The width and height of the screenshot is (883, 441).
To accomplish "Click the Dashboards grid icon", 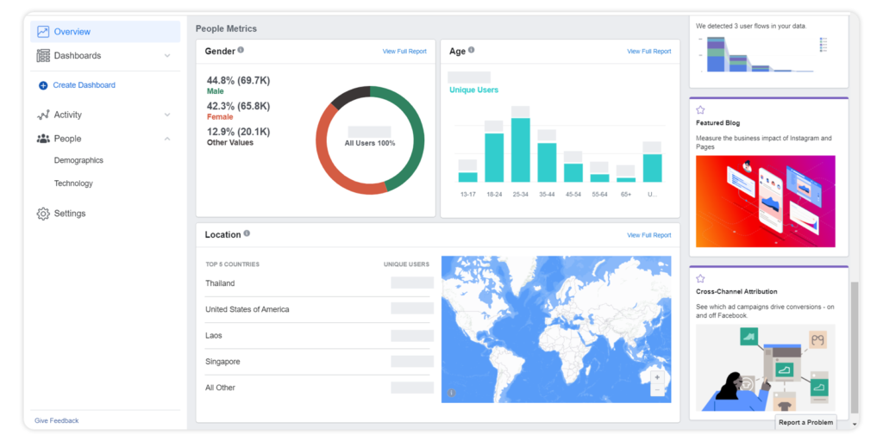I will coord(43,56).
